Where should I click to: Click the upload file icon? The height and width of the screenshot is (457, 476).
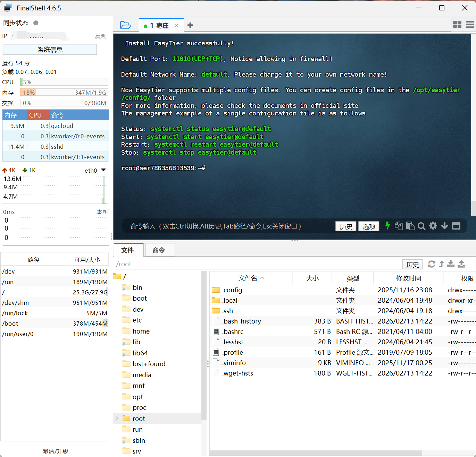click(461, 264)
